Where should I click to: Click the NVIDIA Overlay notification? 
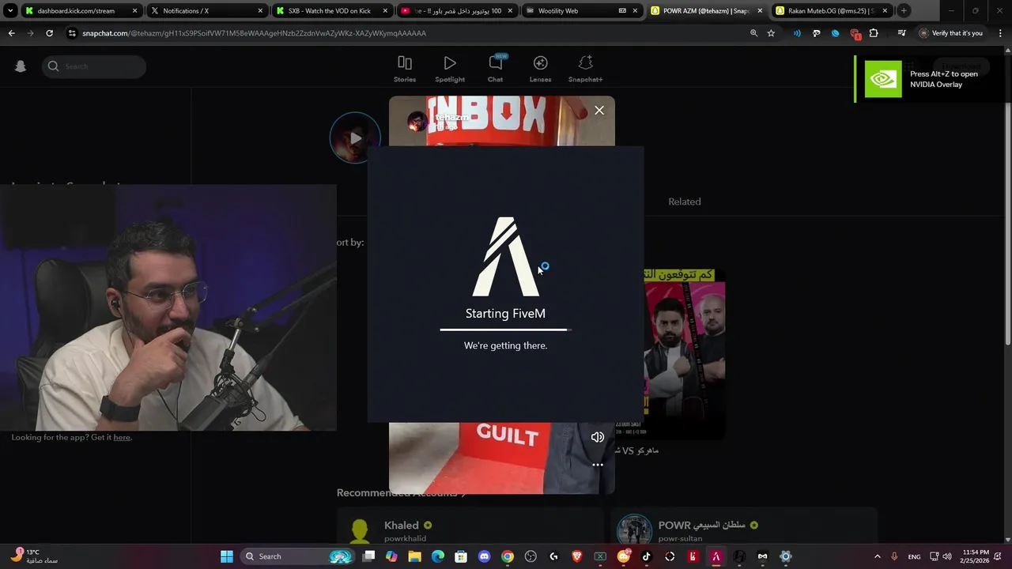click(x=931, y=79)
